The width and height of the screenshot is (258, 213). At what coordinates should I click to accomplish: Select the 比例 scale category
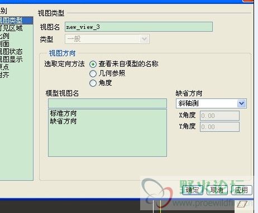(4, 36)
